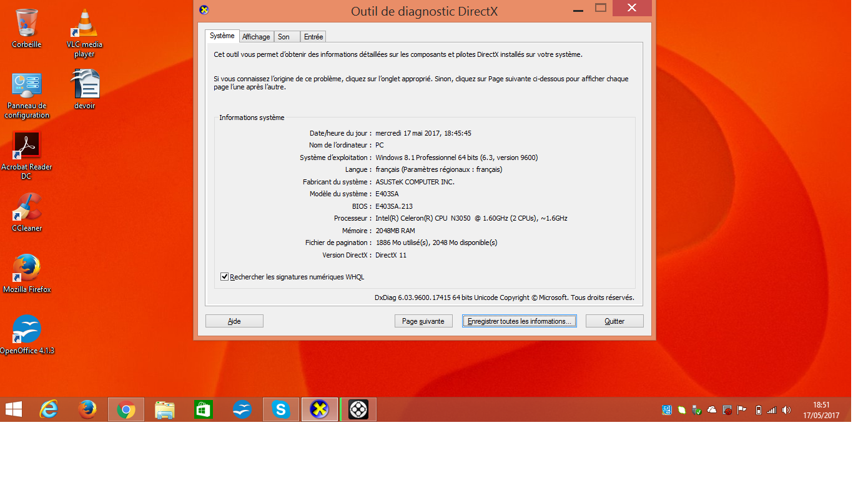853x480 pixels.
Task: Check the battery tray icon
Action: click(x=759, y=410)
